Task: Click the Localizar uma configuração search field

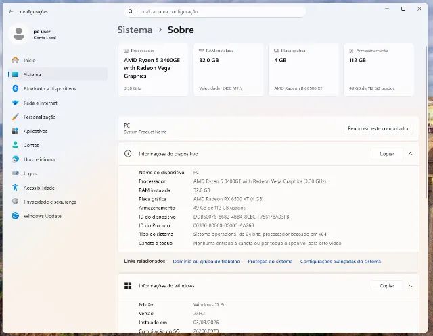Action: click(x=215, y=11)
